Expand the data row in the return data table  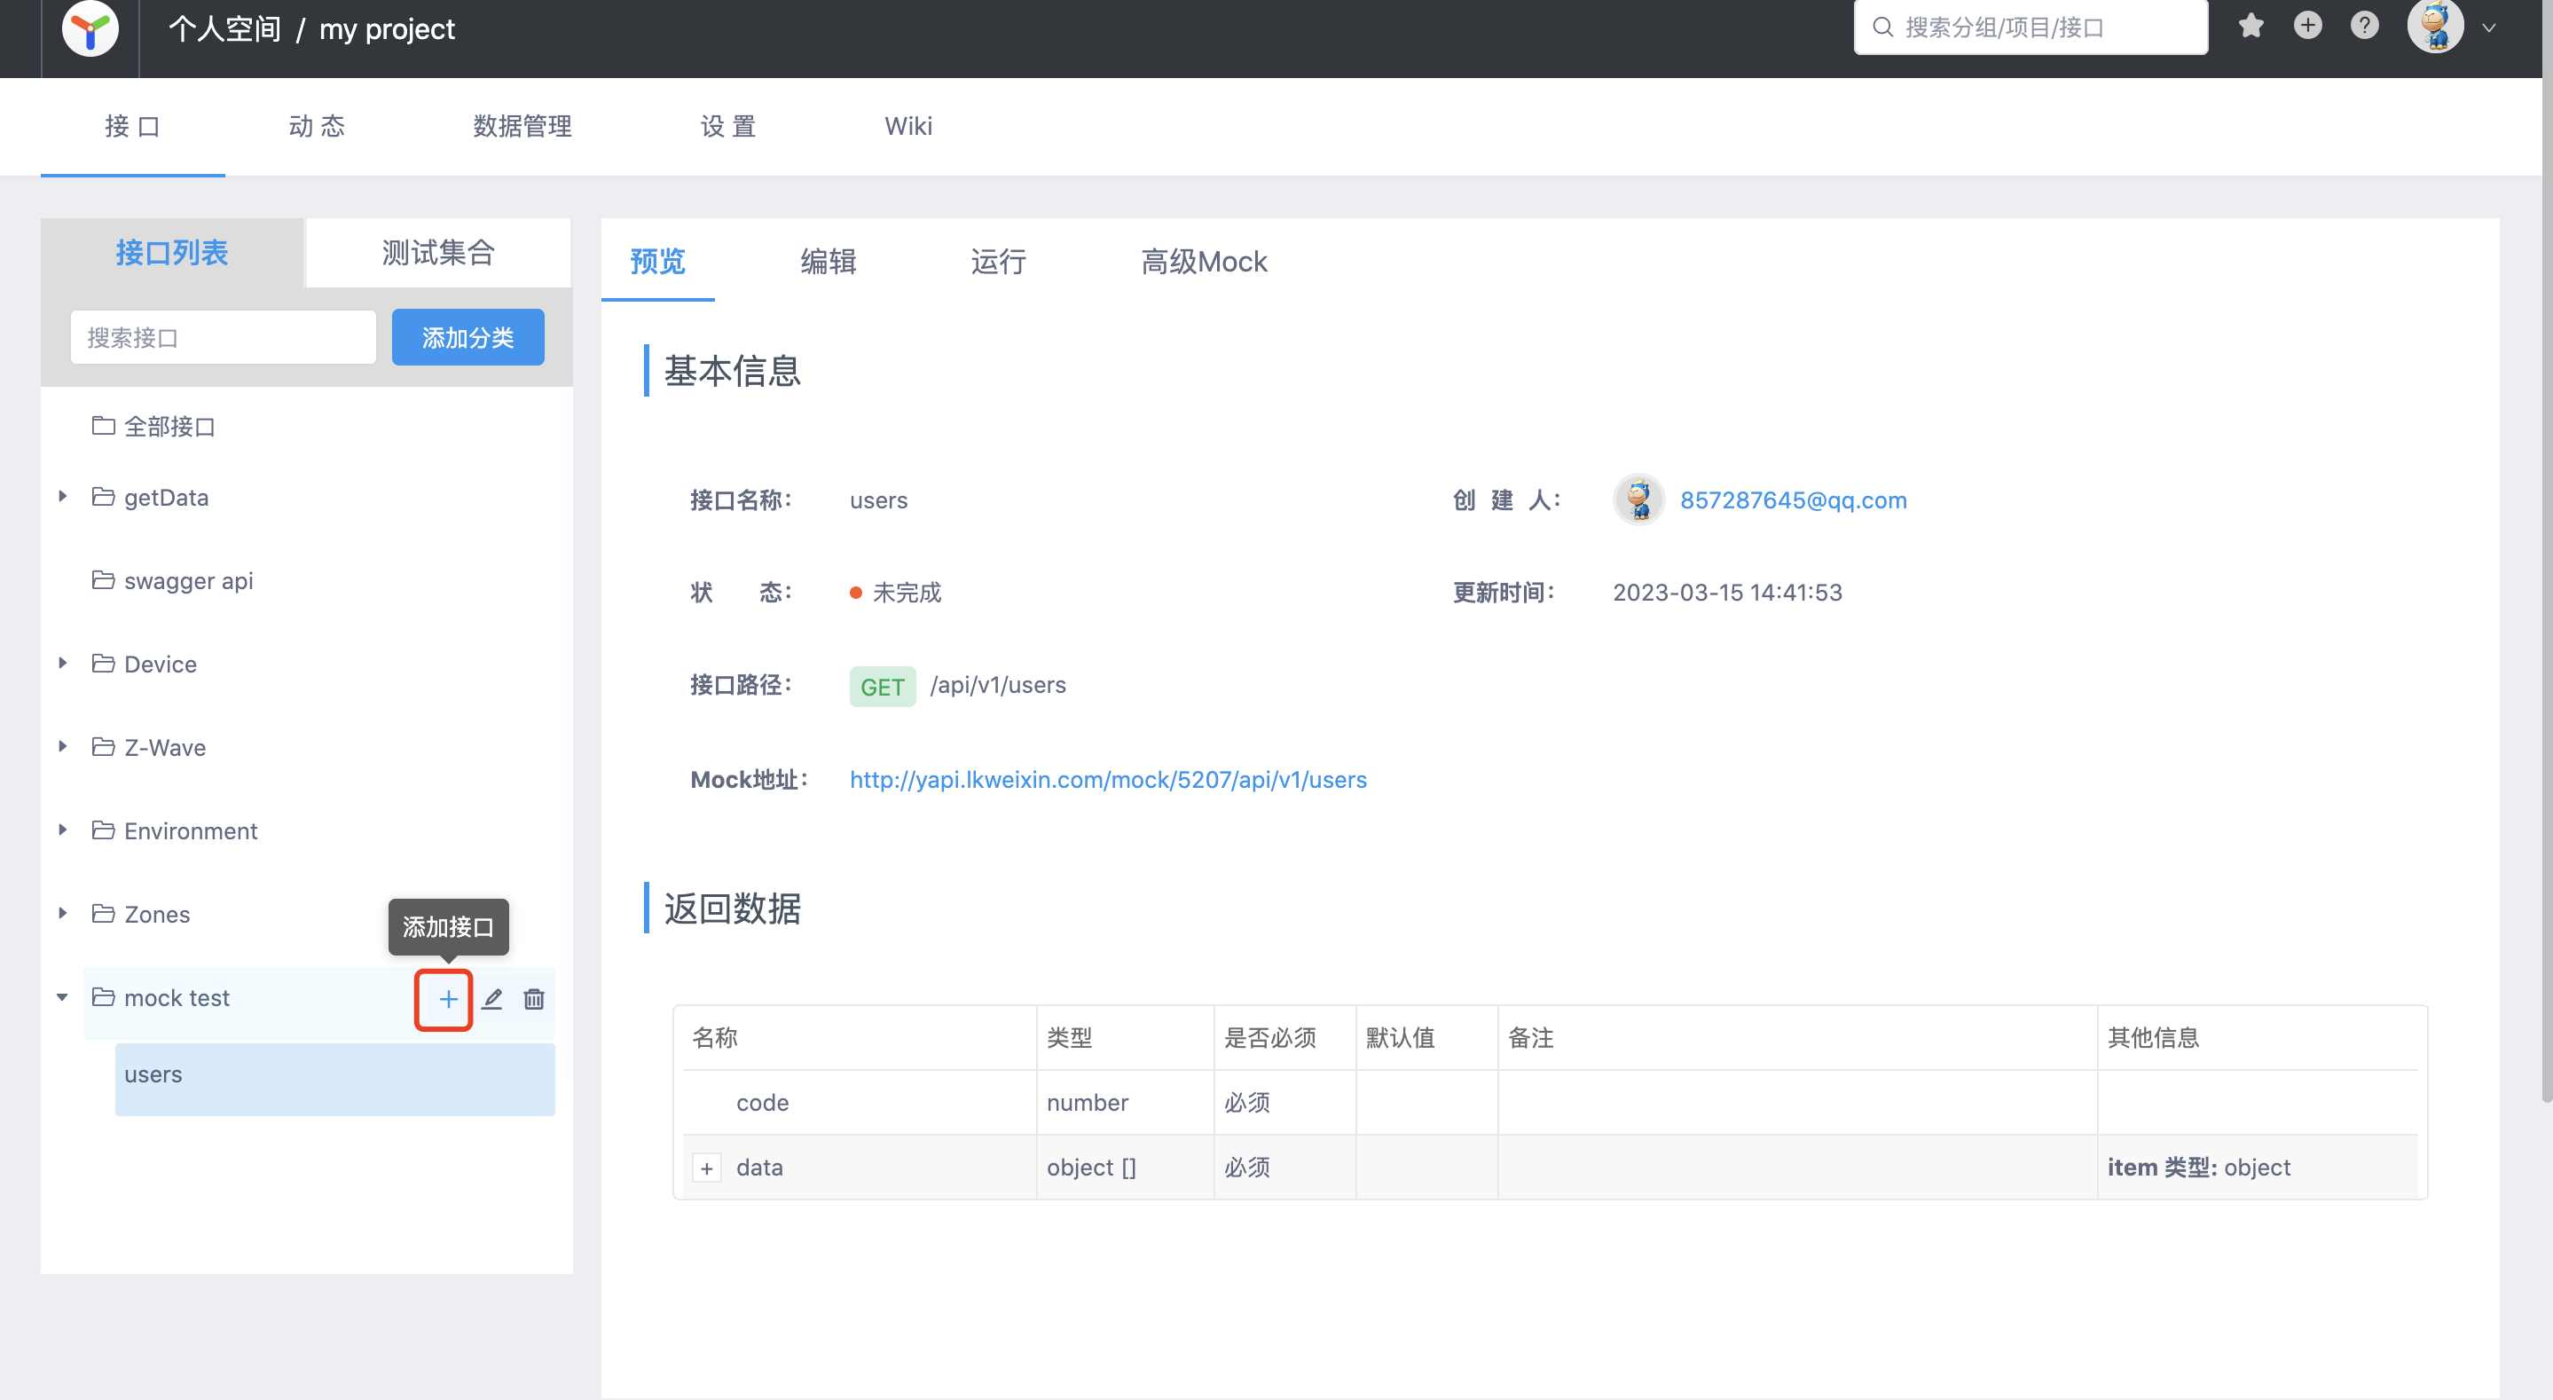707,1168
